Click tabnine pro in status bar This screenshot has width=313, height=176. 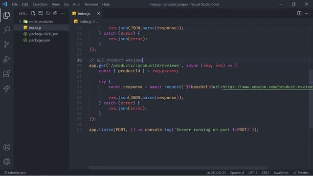[x=15, y=173]
